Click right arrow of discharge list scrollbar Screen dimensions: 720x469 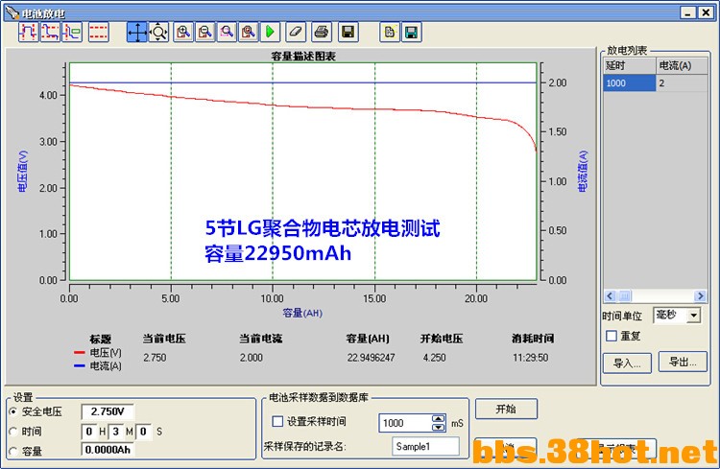[x=700, y=296]
